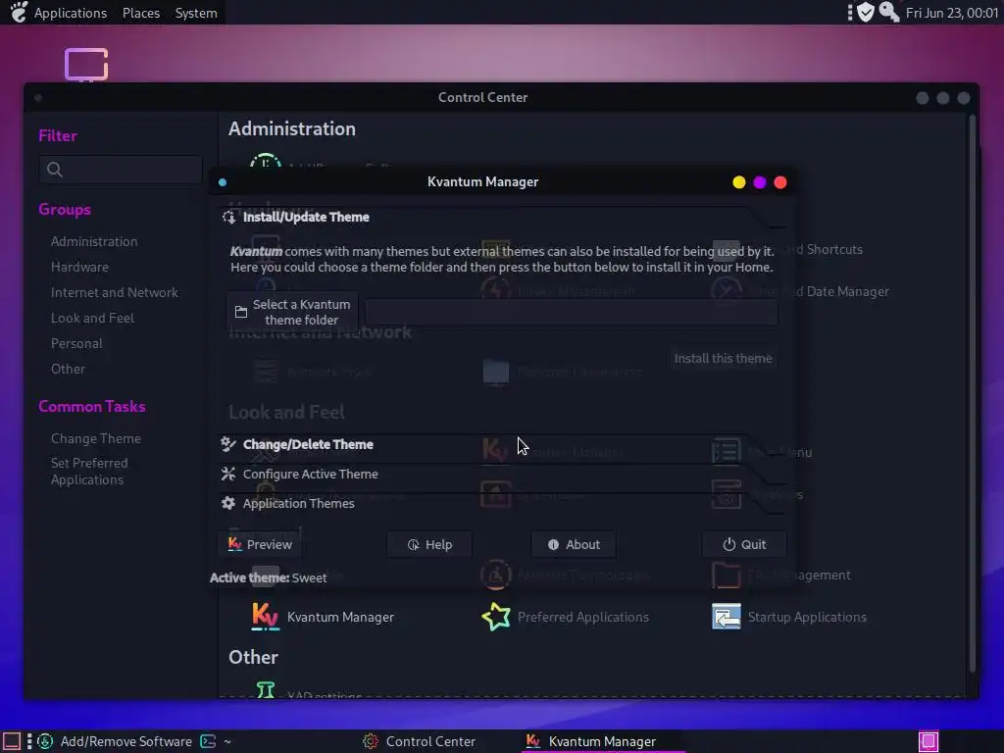
Task: Open Startup Applications icon in Control Center
Action: pyautogui.click(x=727, y=617)
